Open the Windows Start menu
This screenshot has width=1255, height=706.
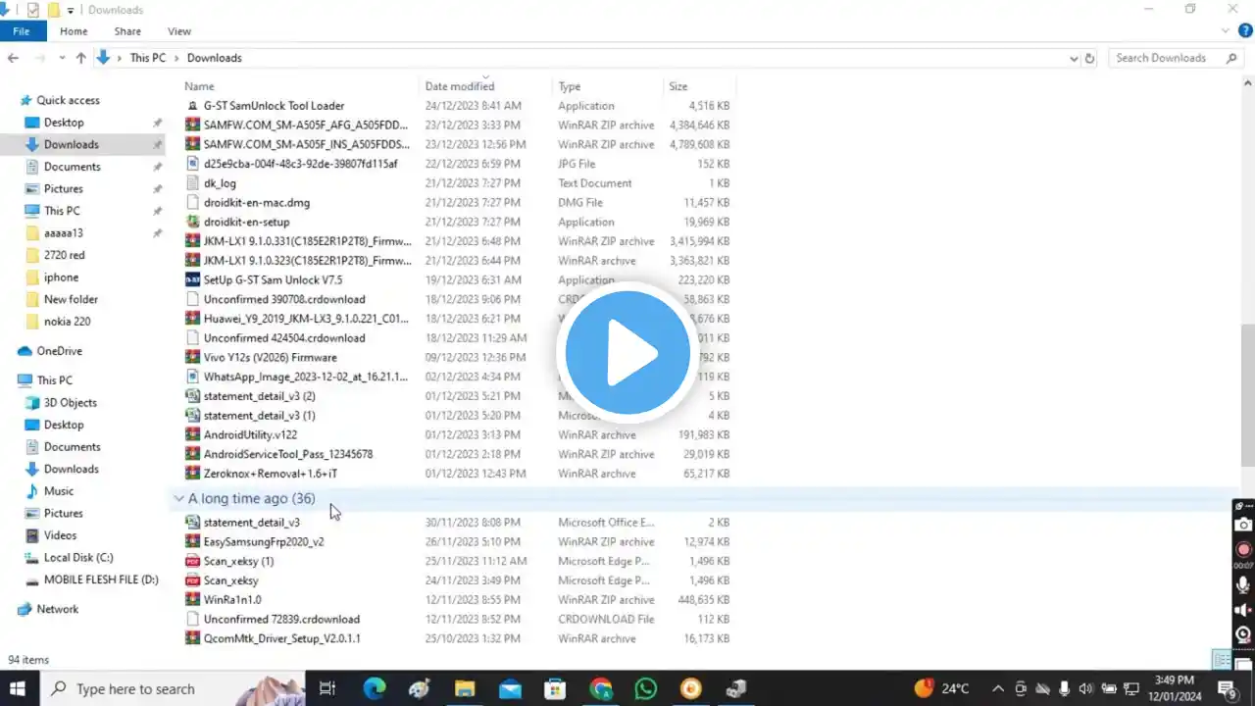(18, 688)
